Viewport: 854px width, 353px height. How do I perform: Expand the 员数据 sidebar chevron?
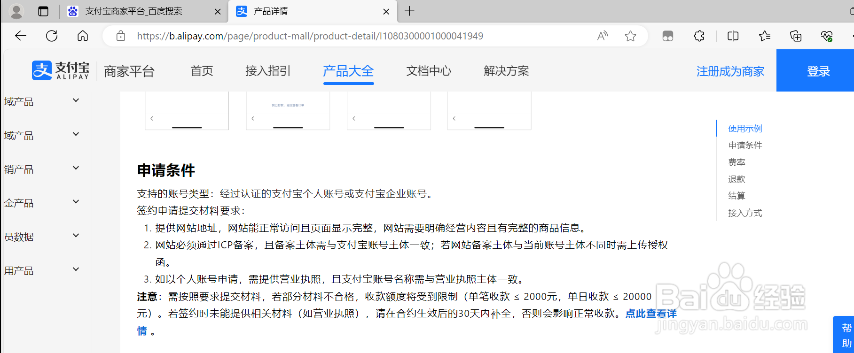(x=76, y=236)
